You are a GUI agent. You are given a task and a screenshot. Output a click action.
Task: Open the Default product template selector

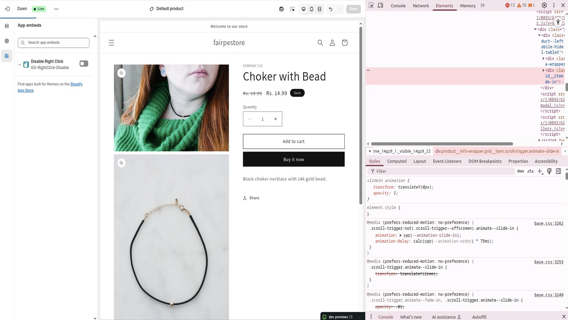166,9
